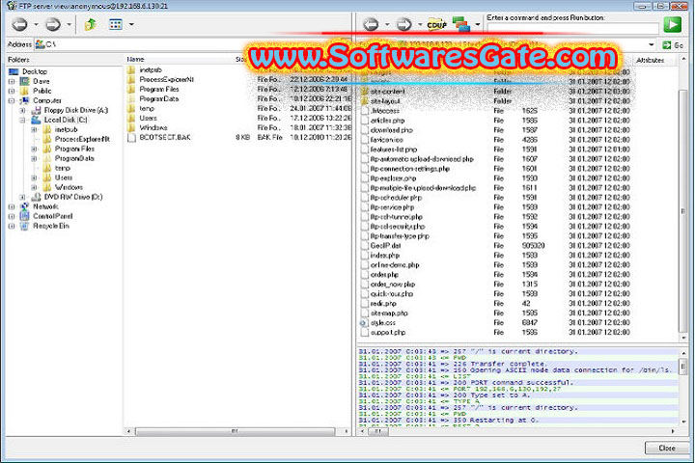This screenshot has width=695, height=463.
Task: Click the Attributes column header
Action: 650,60
